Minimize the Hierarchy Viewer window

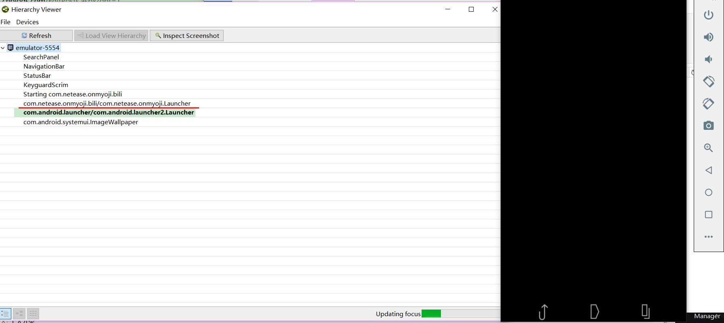[447, 9]
